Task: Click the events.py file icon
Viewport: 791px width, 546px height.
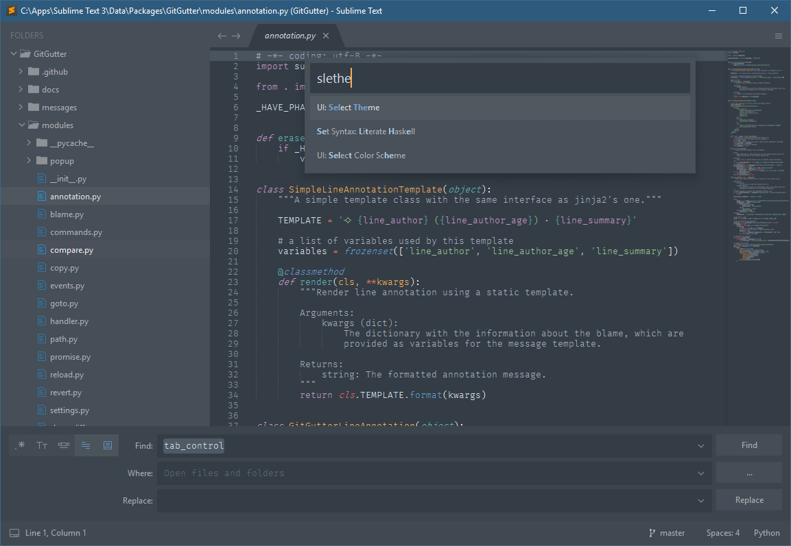Action: tap(42, 286)
